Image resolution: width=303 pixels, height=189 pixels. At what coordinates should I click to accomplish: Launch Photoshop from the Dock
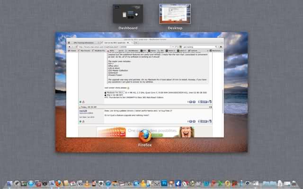[164, 183]
